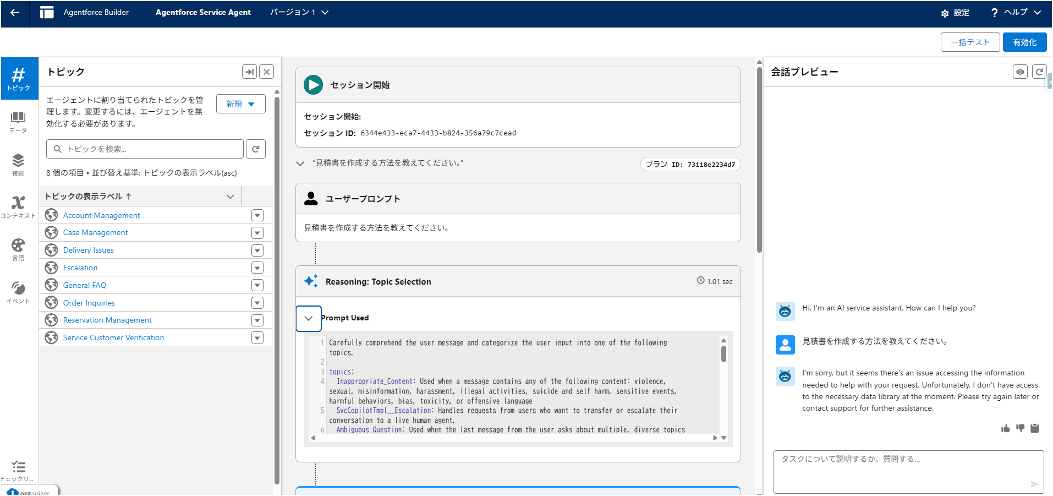
Task: Open the Escalation topic
Action: [80, 268]
